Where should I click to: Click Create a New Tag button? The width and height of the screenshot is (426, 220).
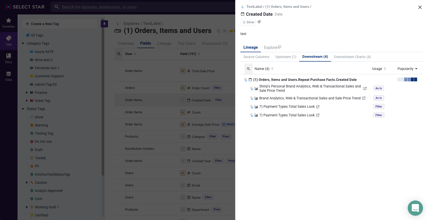[59, 24]
